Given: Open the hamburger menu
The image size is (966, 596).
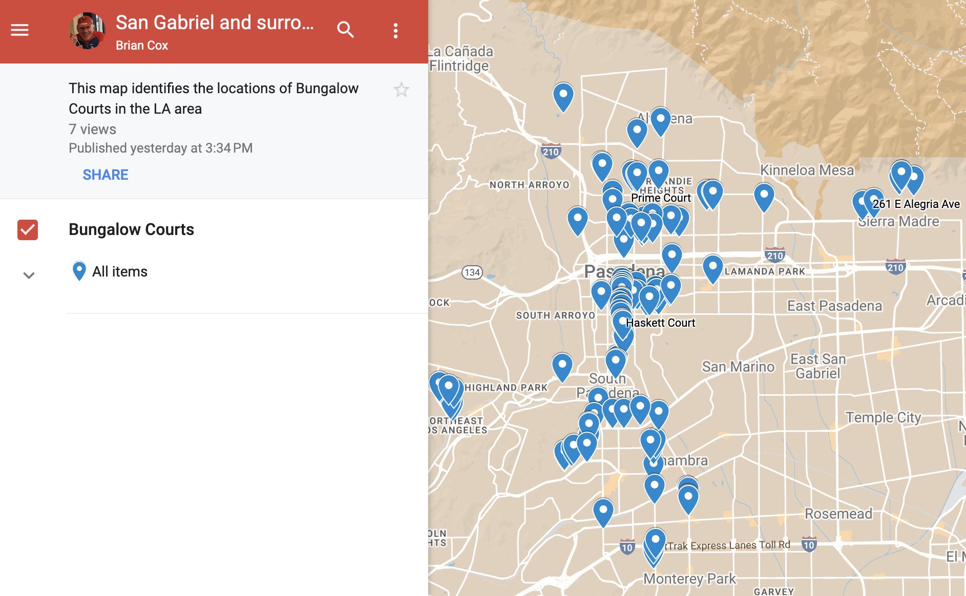Looking at the screenshot, I should [20, 30].
